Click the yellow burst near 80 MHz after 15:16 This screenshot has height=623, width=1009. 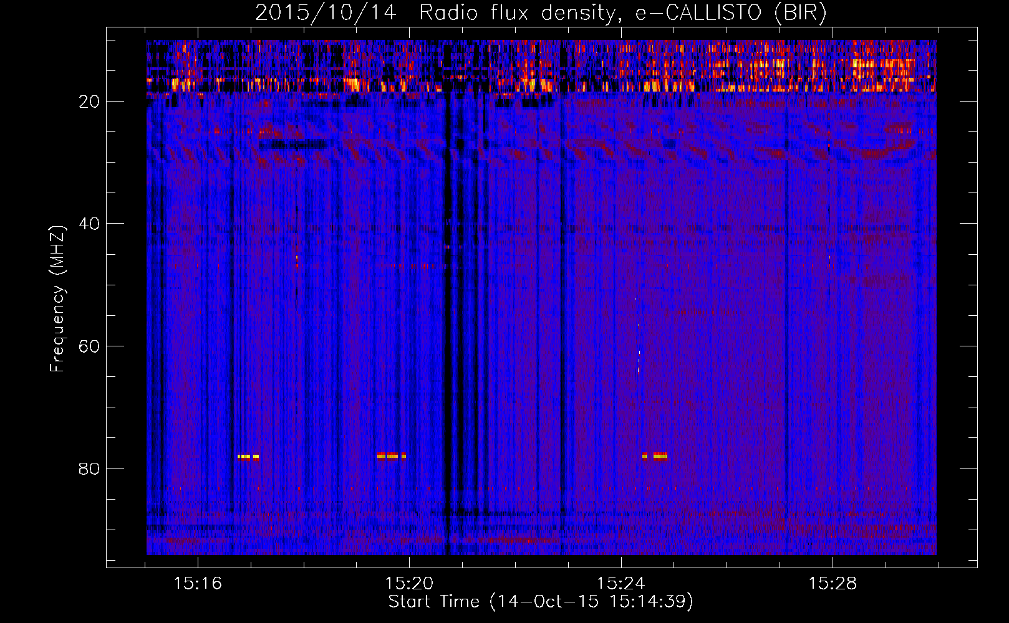click(248, 457)
